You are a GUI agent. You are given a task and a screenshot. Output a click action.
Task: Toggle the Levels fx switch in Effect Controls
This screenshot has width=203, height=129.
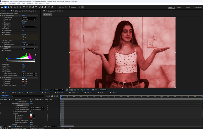2,46
